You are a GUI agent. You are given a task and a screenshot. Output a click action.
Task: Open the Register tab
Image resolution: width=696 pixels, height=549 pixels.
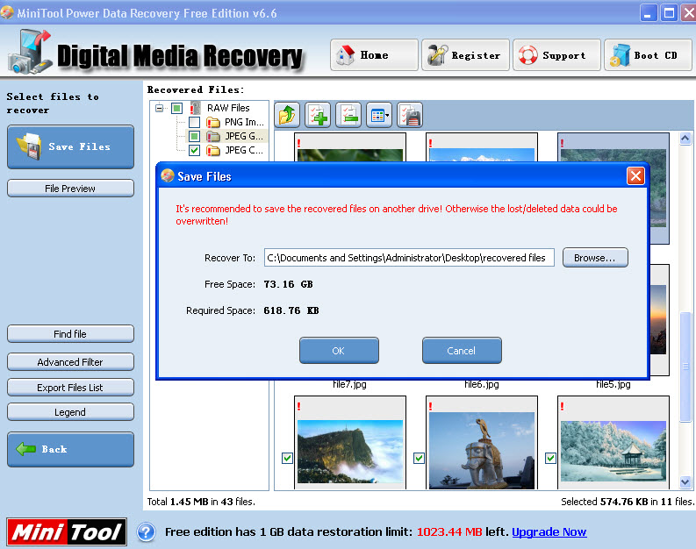(x=466, y=55)
